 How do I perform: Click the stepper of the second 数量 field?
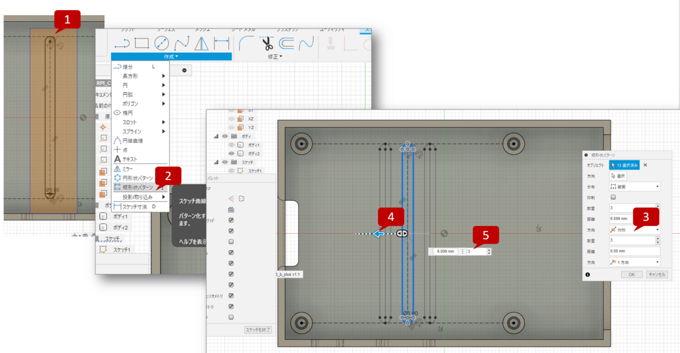coord(658,240)
